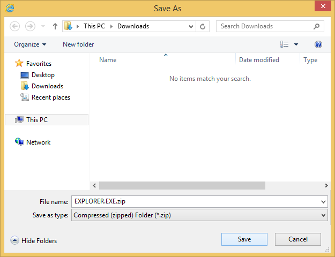Click the change view icon
This screenshot has width=335, height=257.
[x=285, y=44]
